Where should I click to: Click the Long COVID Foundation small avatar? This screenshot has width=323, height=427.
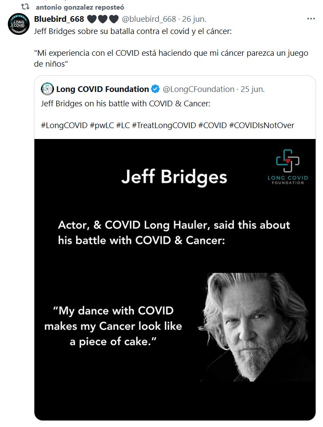[x=47, y=89]
